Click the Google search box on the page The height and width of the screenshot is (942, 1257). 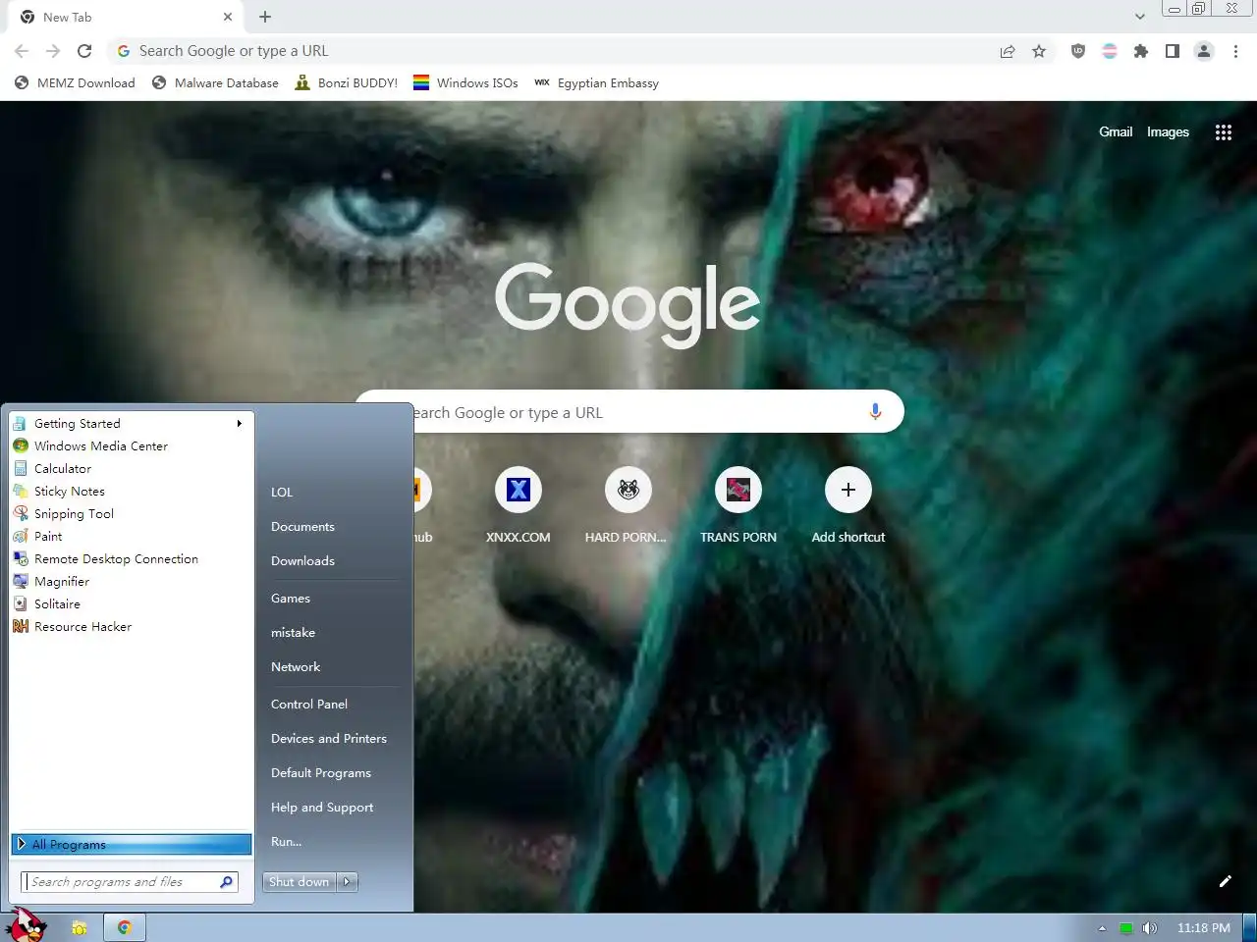628,412
